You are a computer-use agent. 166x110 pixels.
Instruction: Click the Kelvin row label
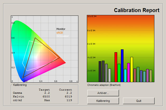pyautogui.click(x=18, y=97)
